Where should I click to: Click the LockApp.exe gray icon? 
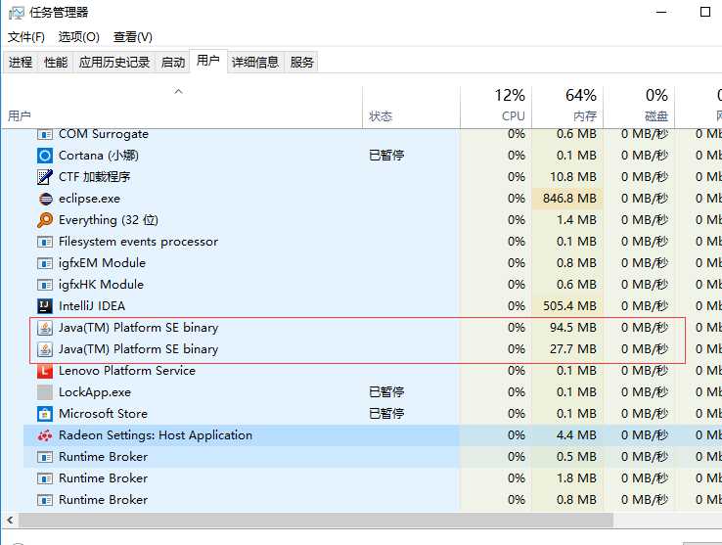click(45, 392)
